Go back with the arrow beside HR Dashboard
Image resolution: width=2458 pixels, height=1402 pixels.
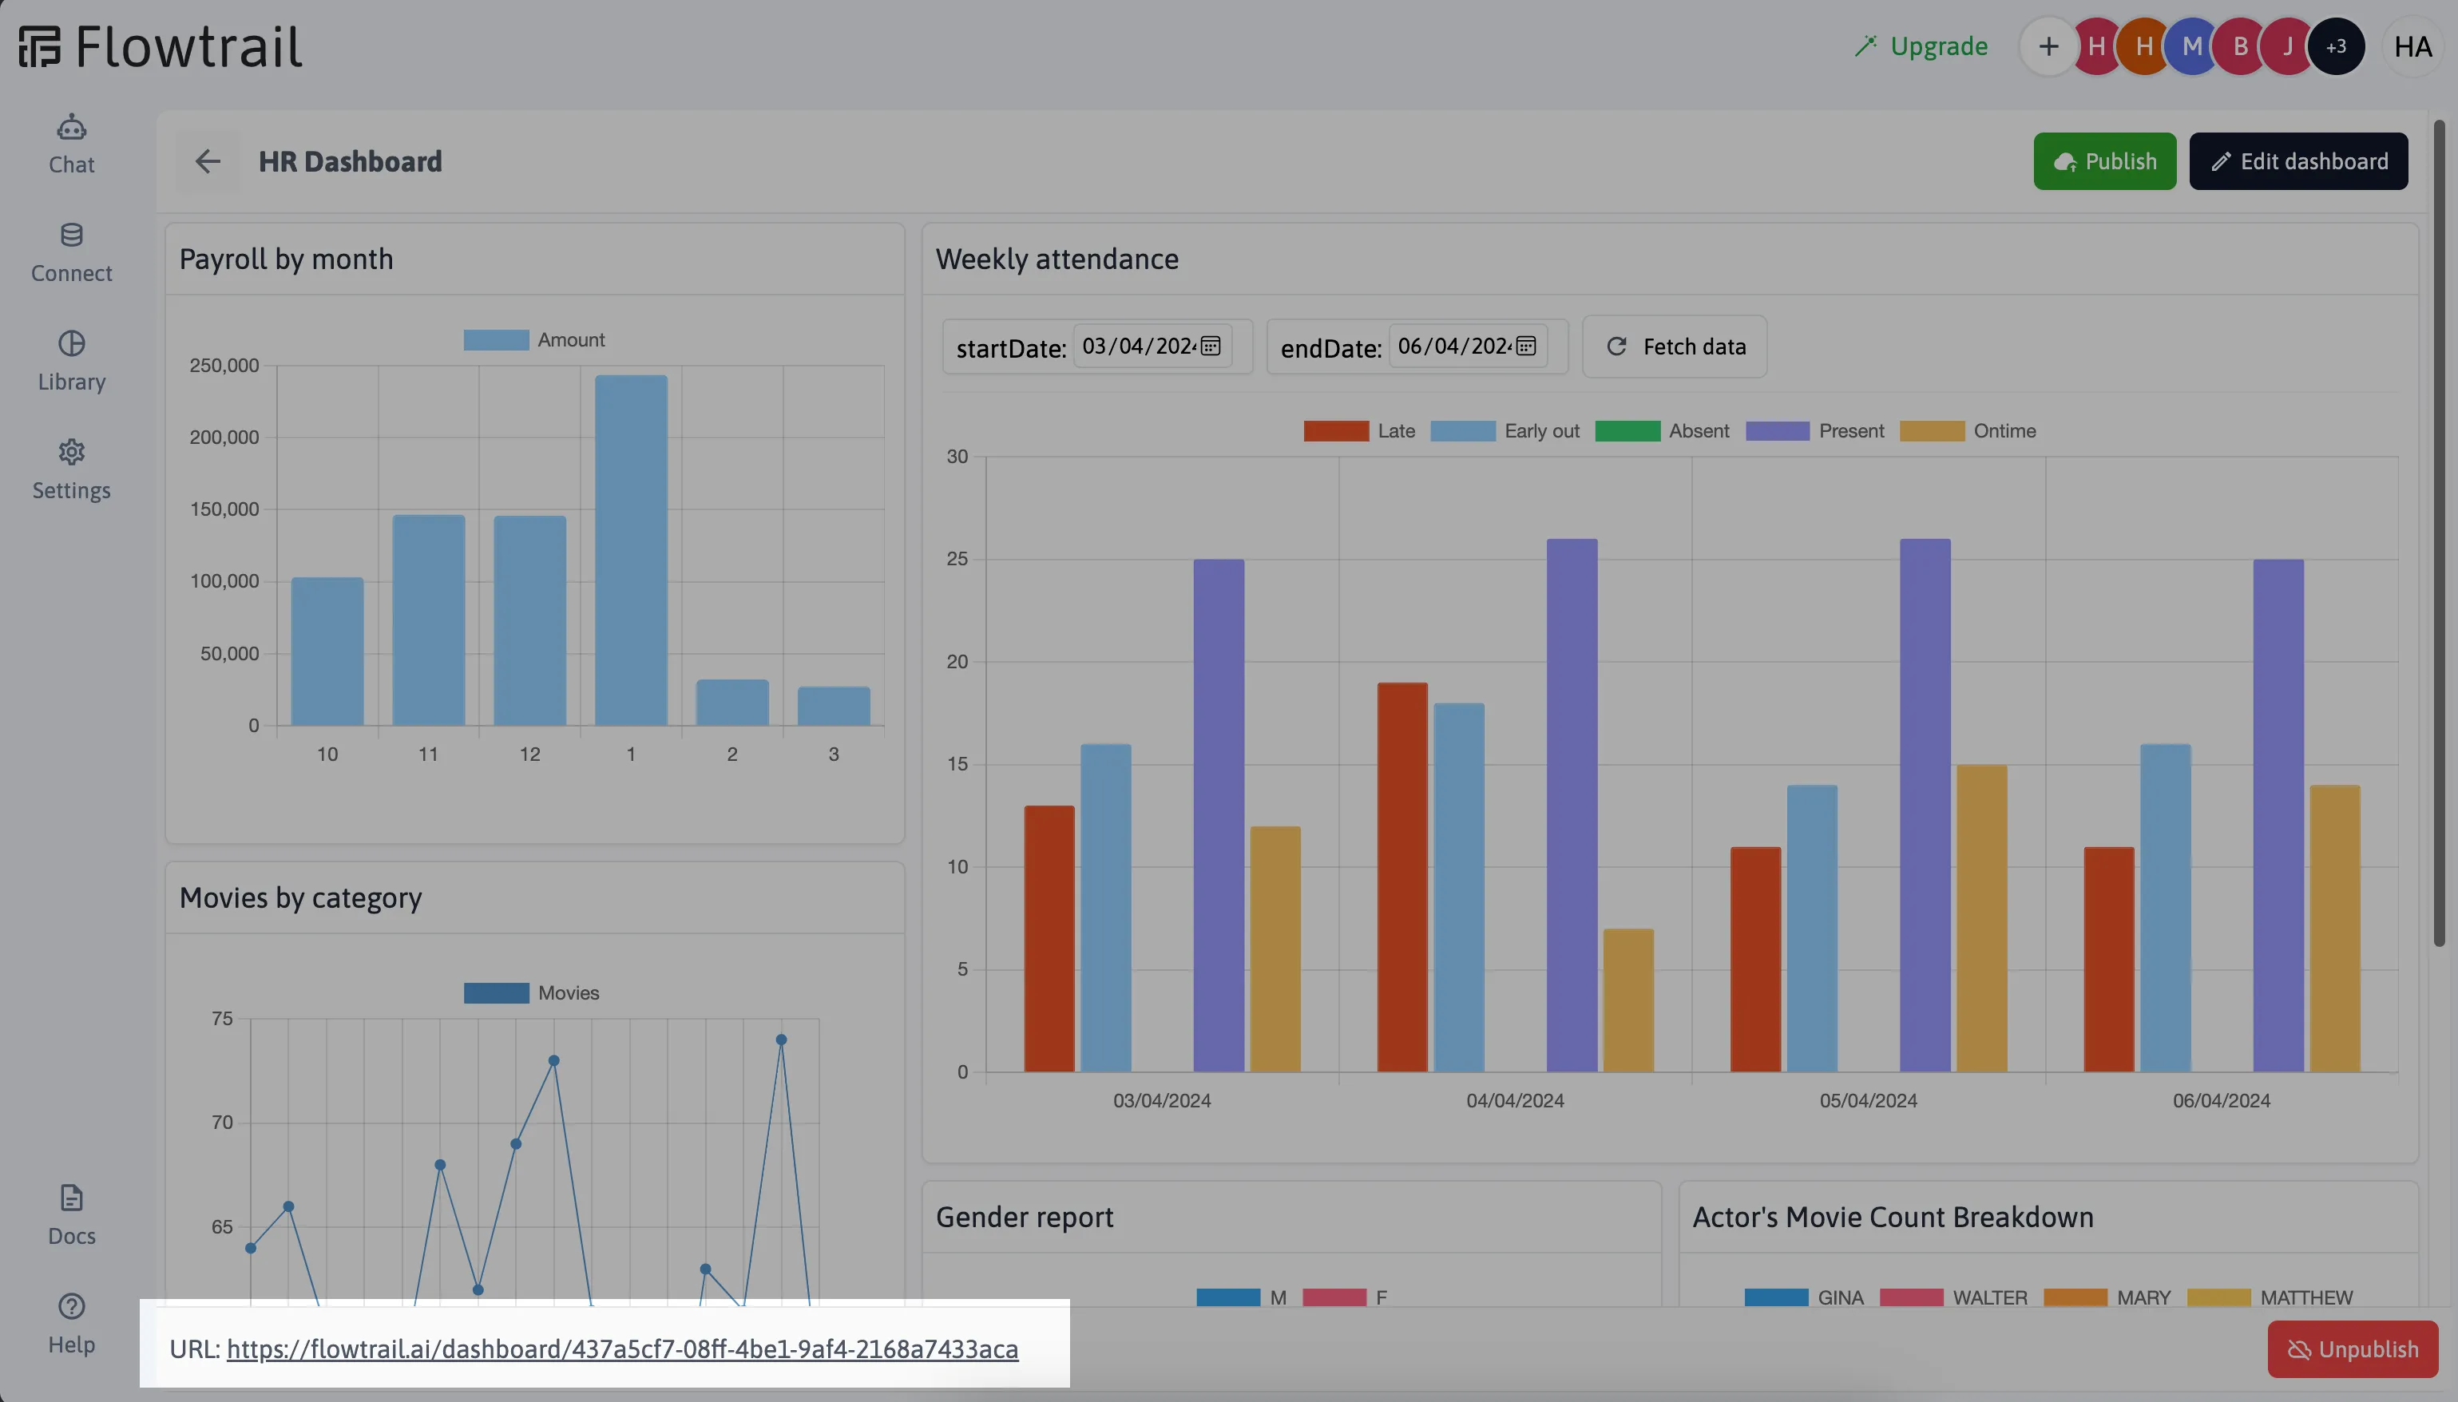pos(208,160)
